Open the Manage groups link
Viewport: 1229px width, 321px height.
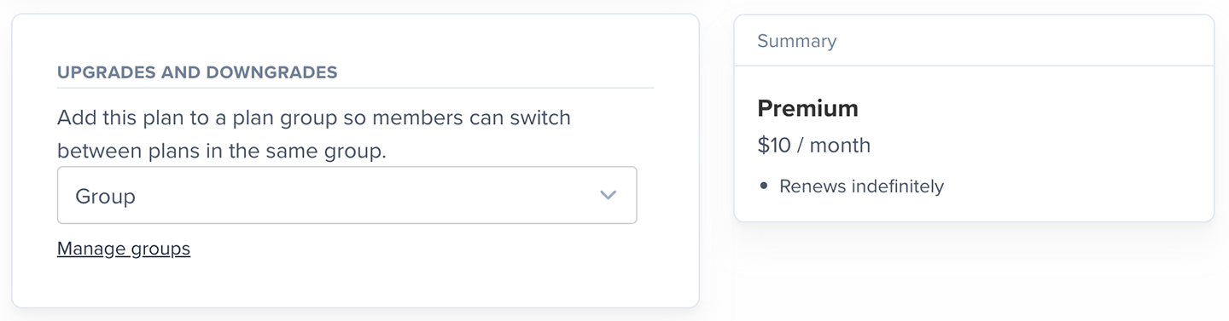click(124, 249)
